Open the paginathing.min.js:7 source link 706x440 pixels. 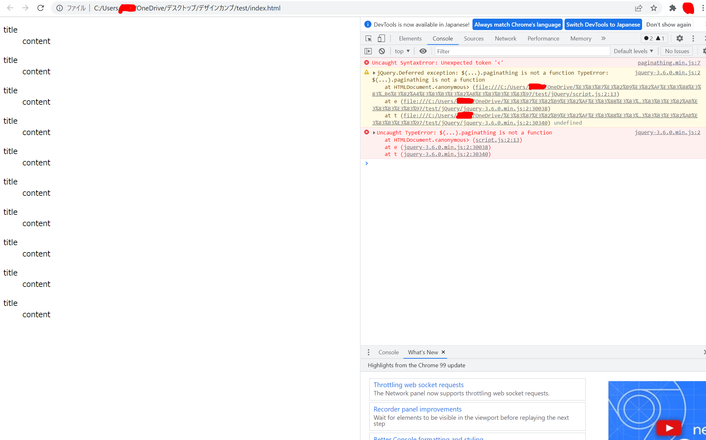tap(669, 63)
